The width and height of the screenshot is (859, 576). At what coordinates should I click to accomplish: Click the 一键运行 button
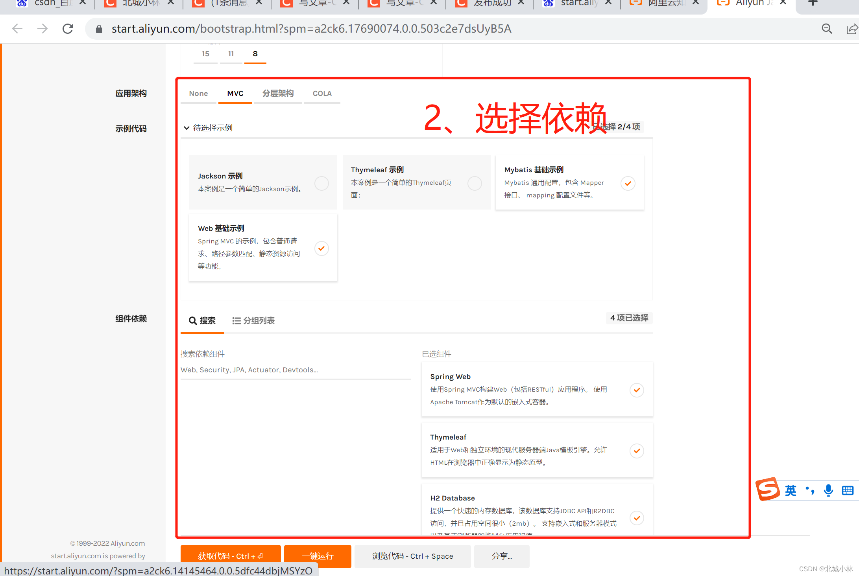tap(317, 556)
